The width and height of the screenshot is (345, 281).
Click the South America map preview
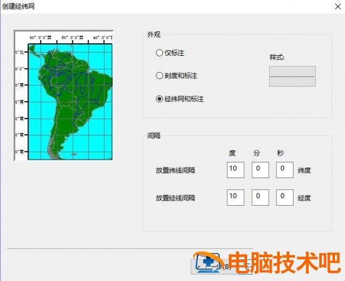click(63, 95)
